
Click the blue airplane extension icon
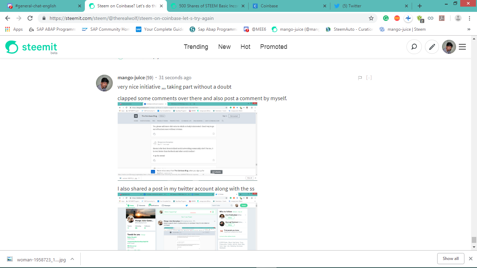coord(408,18)
